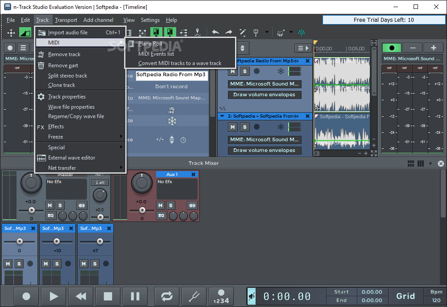Open the Special submenu
The height and width of the screenshot is (307, 447).
pos(81,147)
